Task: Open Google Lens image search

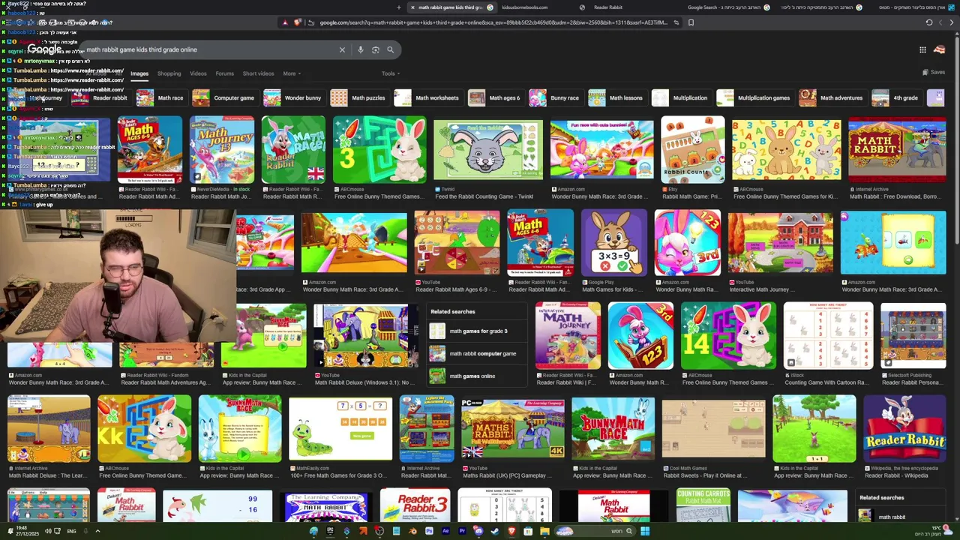Action: pyautogui.click(x=376, y=49)
